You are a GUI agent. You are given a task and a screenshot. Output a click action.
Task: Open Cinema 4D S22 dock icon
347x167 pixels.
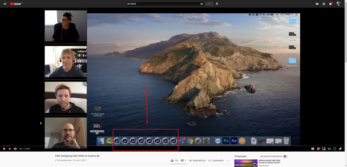[166, 141]
